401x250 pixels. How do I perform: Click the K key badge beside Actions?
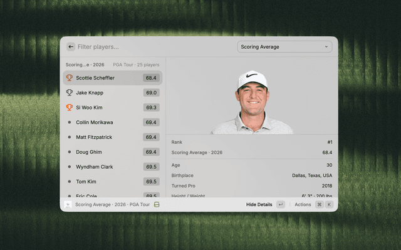click(329, 204)
